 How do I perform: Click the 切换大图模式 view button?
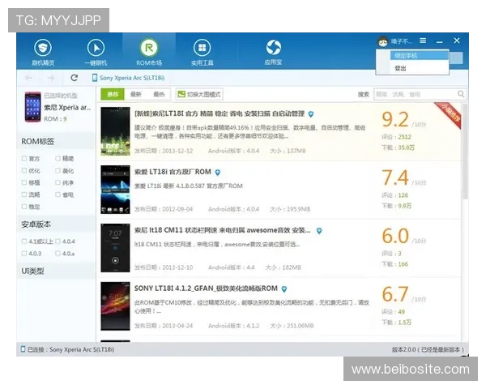199,94
